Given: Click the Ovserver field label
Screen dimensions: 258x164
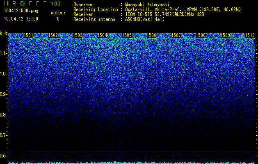Looking at the screenshot, I should click(83, 5).
